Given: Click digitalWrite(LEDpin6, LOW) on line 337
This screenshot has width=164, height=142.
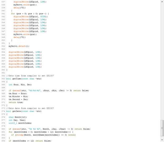Looking at the screenshot, I should point(30,2).
